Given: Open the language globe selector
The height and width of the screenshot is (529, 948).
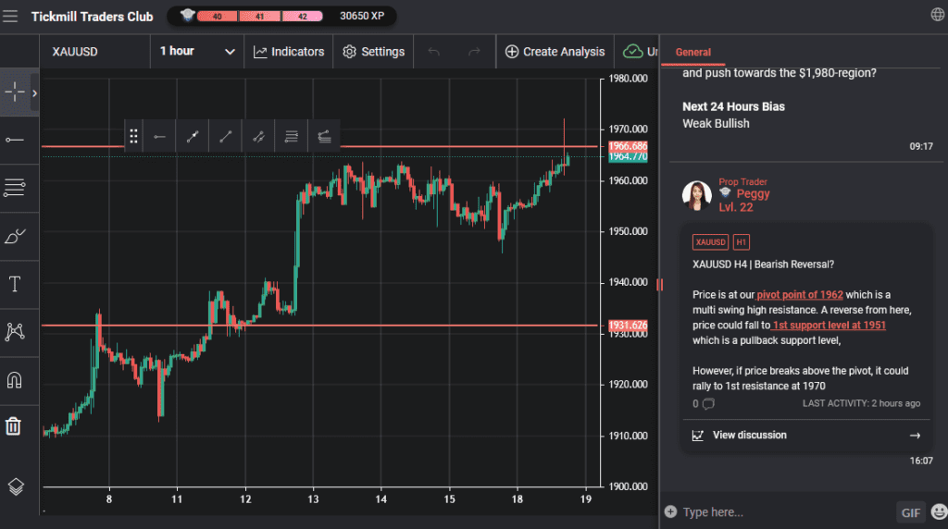Looking at the screenshot, I should [937, 15].
